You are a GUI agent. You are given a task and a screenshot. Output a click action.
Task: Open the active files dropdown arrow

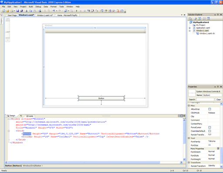182,15
